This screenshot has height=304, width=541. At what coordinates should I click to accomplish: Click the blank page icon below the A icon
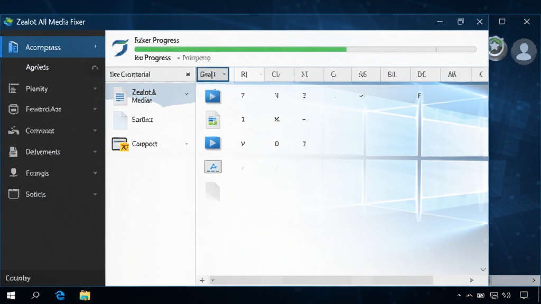[x=212, y=191]
